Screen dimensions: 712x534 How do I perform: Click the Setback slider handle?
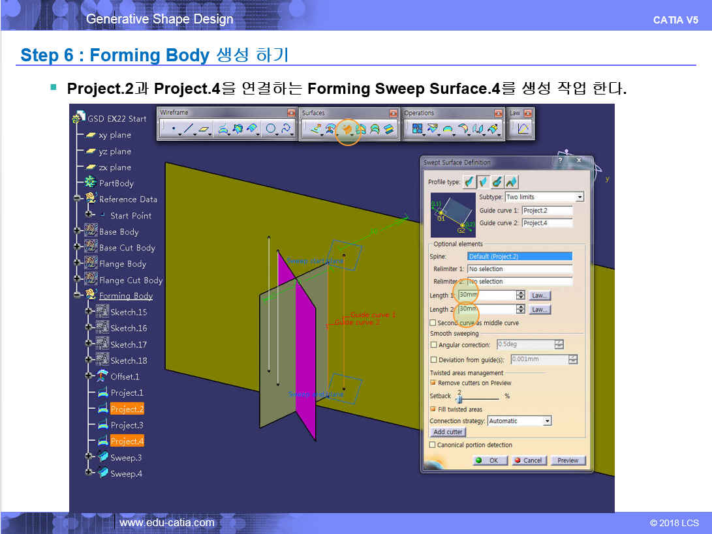click(459, 399)
